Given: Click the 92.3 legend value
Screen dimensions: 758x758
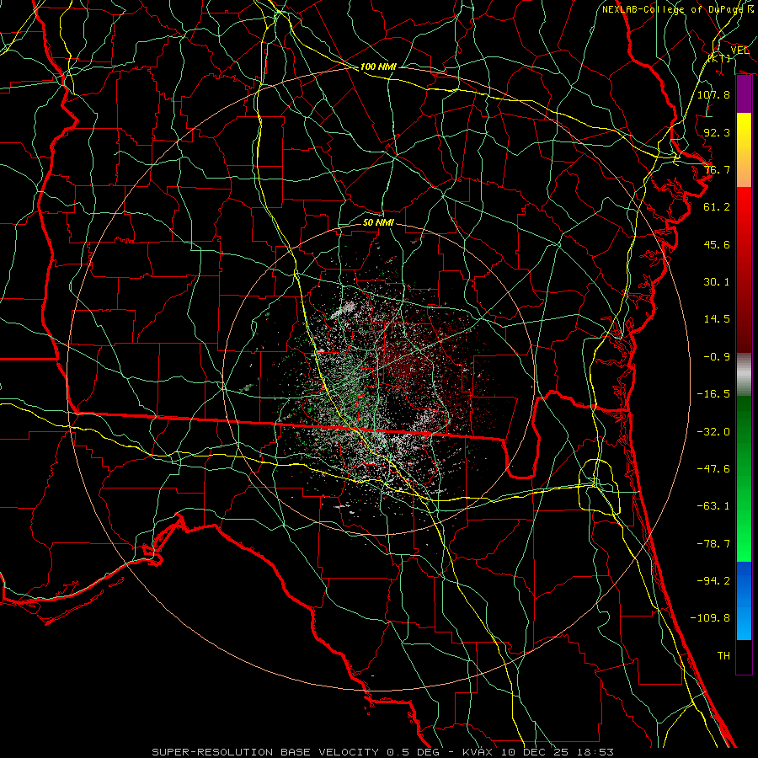Looking at the screenshot, I should [x=717, y=132].
